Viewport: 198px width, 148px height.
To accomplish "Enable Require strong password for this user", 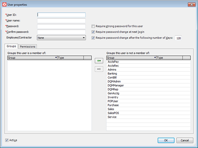I will click(93, 26).
